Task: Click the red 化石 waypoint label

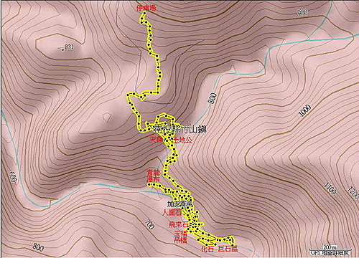Action: click(x=208, y=249)
